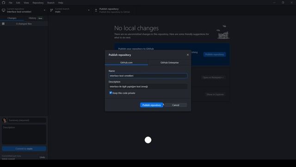
Task: Click the Commit to main button
Action: (24, 148)
